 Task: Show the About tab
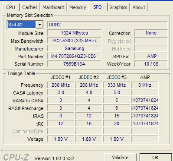click(139, 7)
